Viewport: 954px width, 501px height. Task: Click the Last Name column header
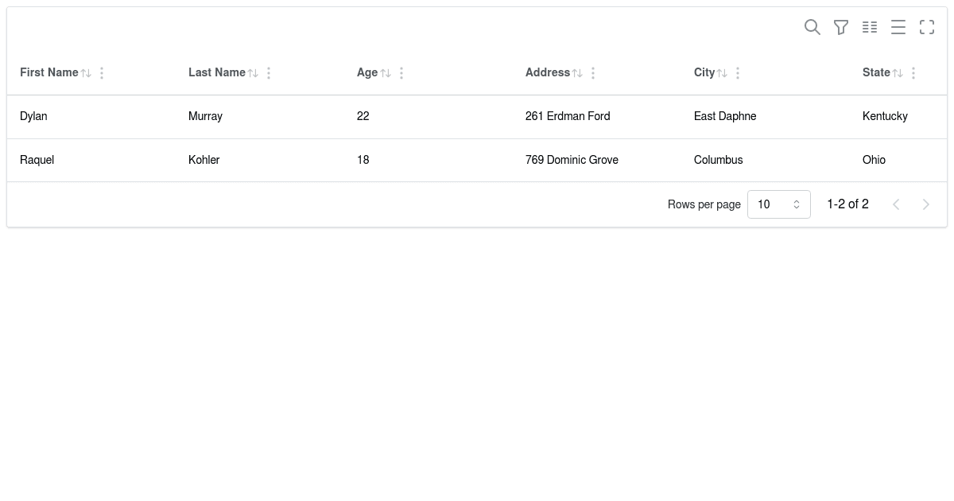click(x=217, y=72)
